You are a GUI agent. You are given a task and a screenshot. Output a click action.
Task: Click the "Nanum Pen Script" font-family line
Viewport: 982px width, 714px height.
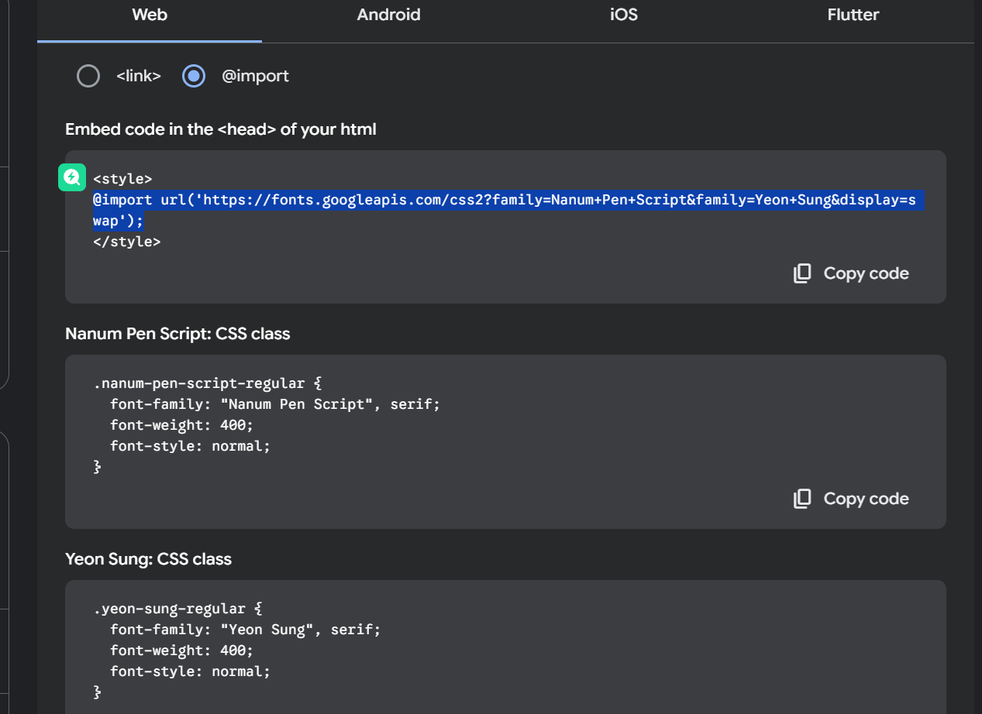coord(275,404)
